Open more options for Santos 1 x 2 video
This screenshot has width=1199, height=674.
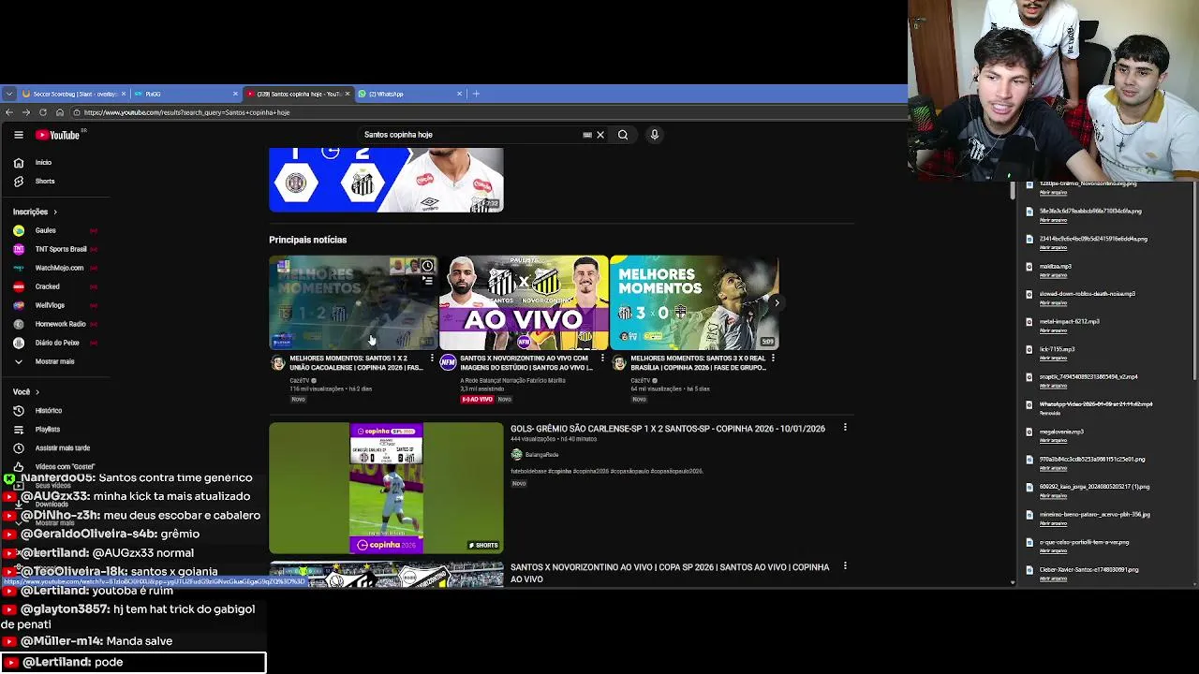[x=432, y=359]
